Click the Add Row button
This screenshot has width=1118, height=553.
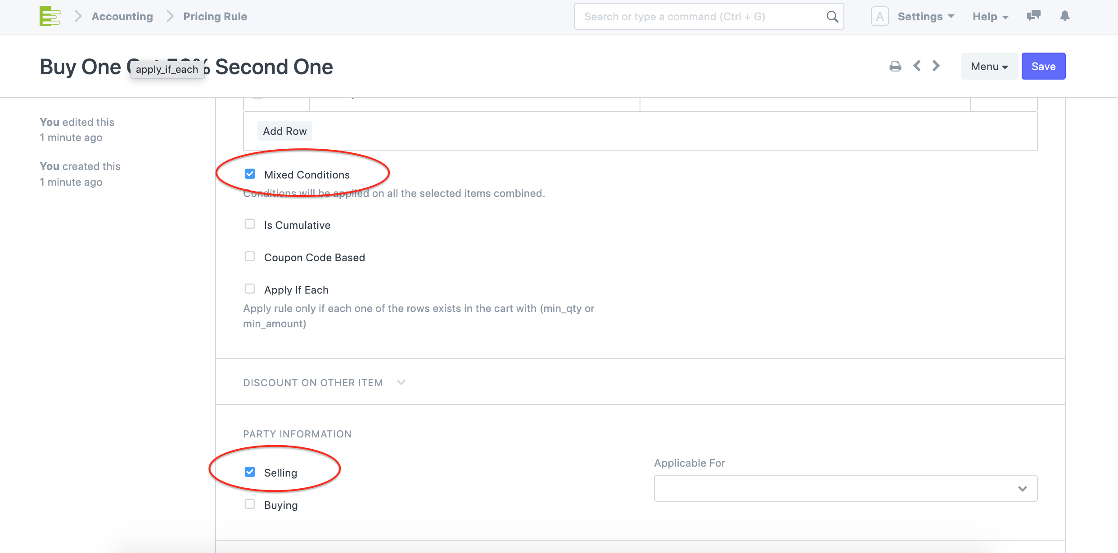tap(284, 131)
